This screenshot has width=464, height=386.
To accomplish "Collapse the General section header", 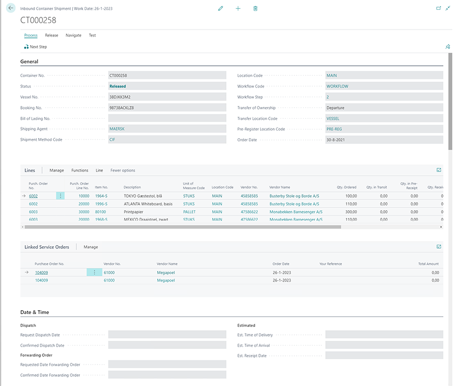I will tap(30, 61).
